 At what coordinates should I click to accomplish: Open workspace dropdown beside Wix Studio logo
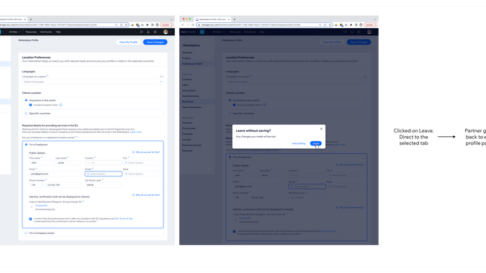point(204,32)
